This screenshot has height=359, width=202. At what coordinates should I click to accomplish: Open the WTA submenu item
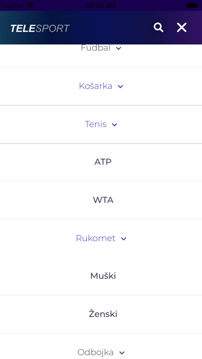pos(103,200)
